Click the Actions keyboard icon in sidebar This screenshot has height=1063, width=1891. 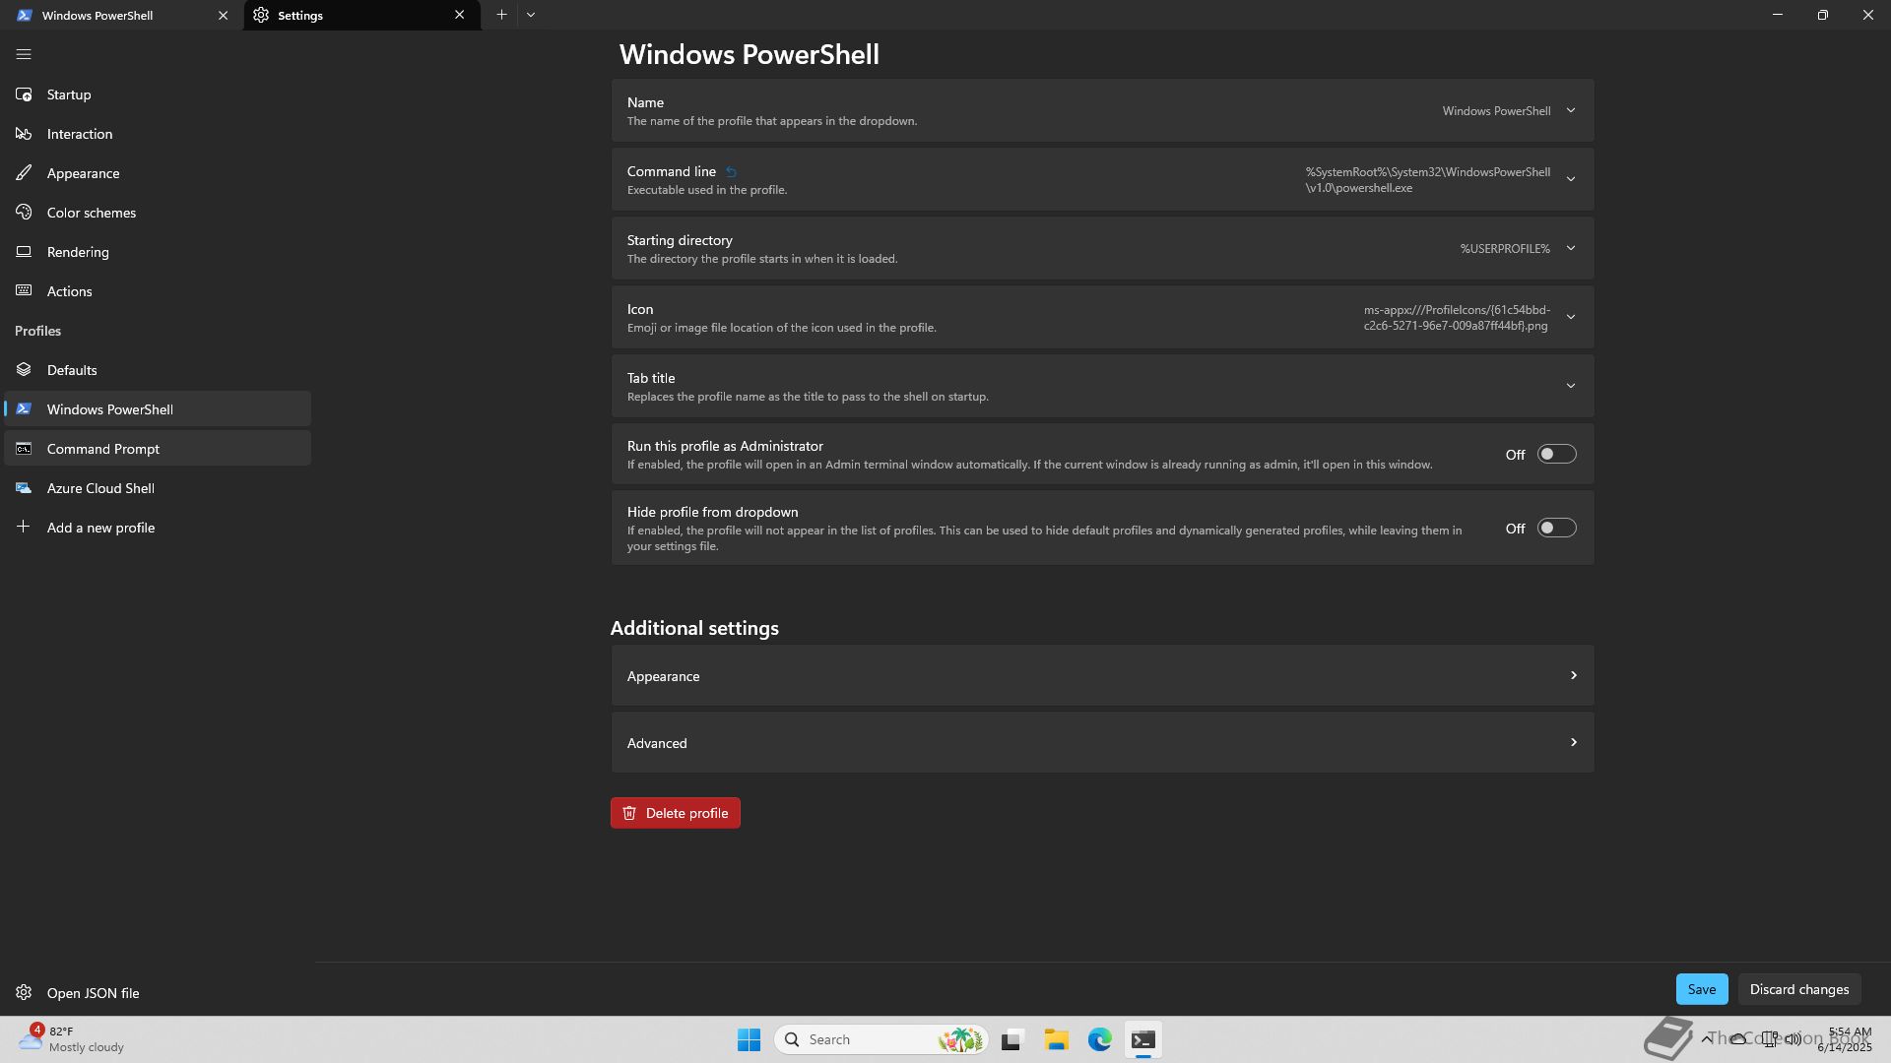(24, 291)
